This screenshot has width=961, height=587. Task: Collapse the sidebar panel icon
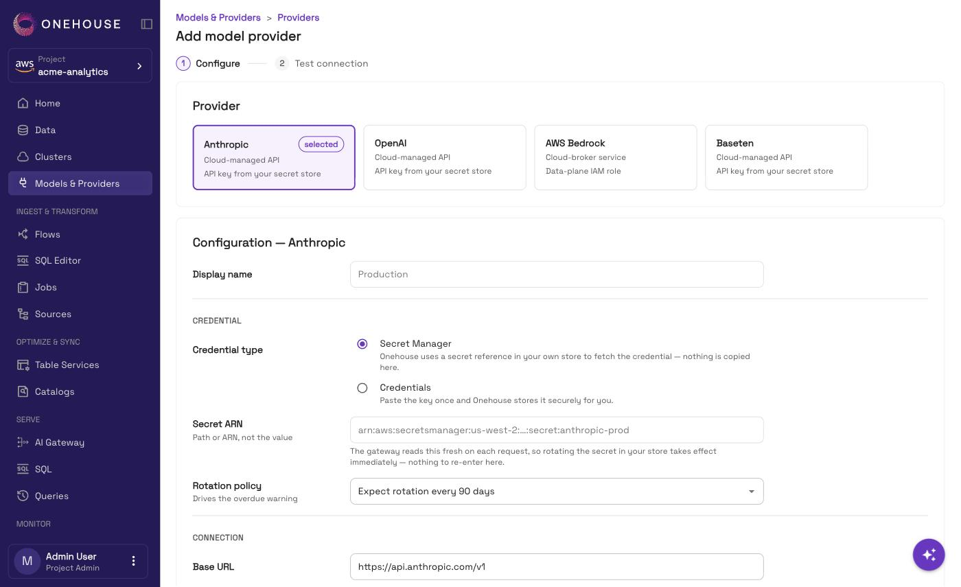(x=147, y=24)
